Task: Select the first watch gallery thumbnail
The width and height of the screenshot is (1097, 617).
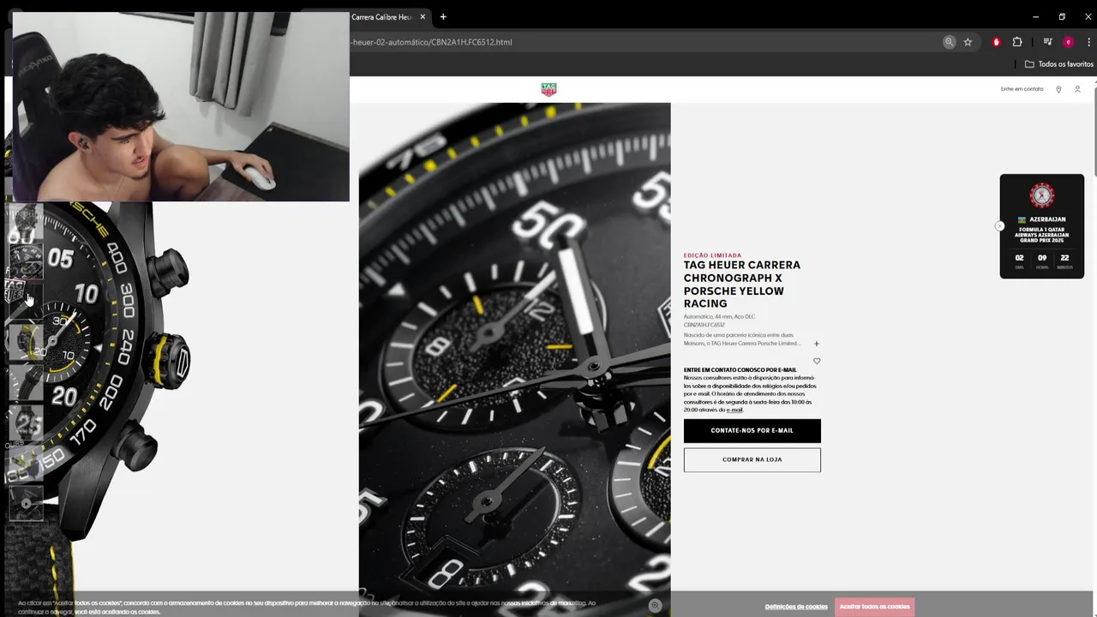Action: point(26,221)
